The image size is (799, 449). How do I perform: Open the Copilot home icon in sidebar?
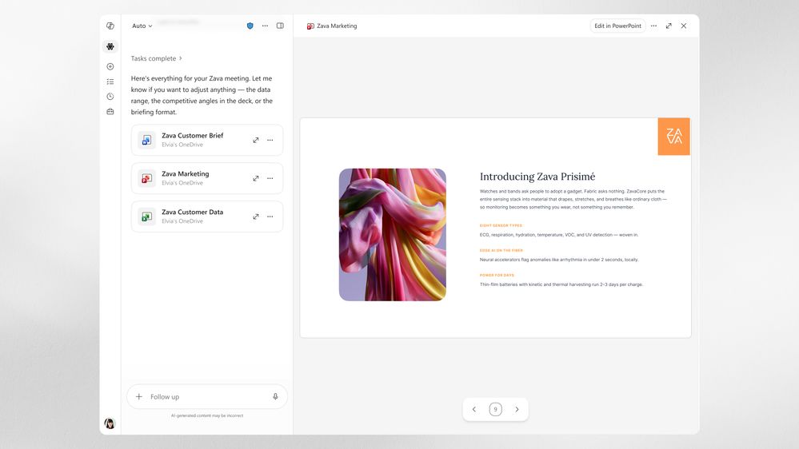coord(110,26)
